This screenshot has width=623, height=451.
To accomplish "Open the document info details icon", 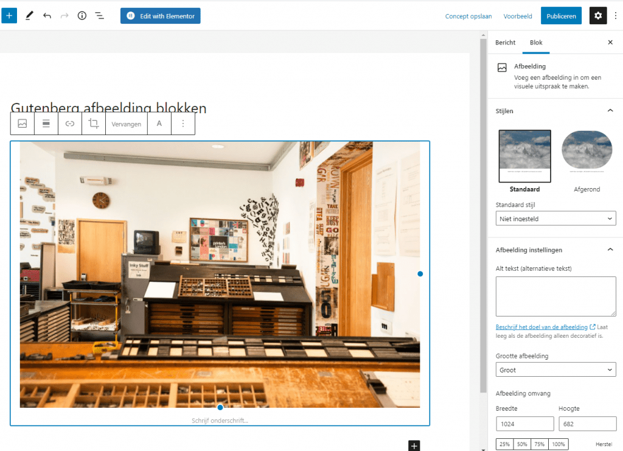I will click(x=82, y=16).
